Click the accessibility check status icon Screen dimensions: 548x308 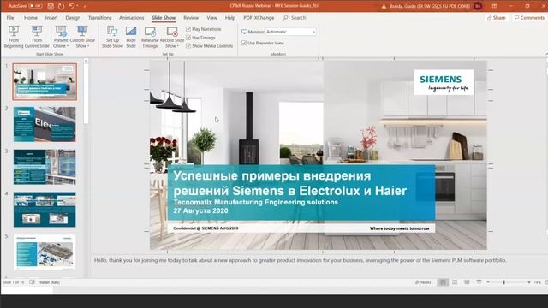point(33,282)
